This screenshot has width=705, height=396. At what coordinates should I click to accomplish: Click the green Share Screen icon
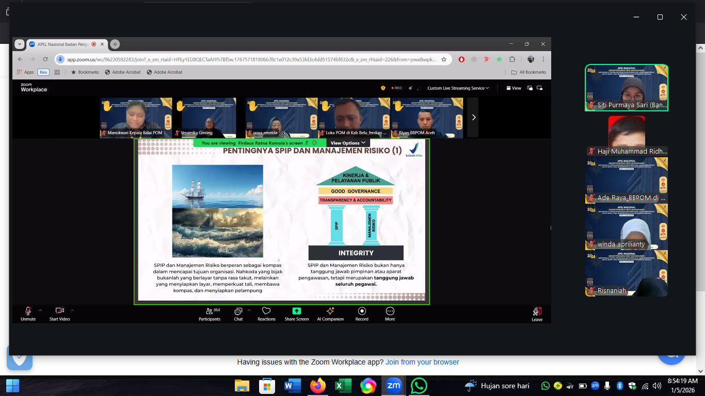(x=296, y=311)
